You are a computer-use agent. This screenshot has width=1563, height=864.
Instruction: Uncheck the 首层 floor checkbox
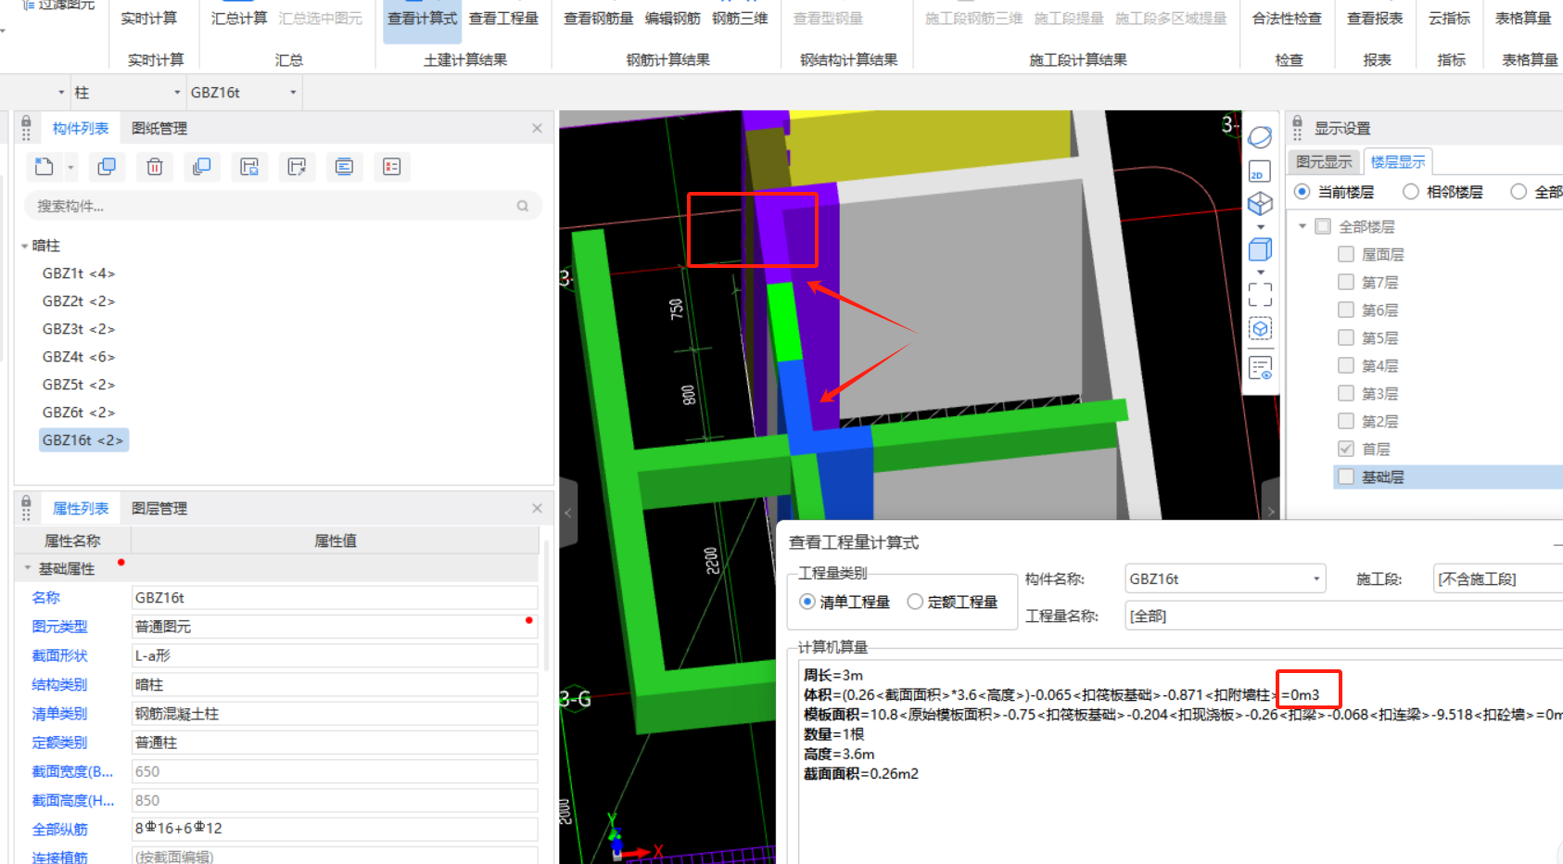1346,449
